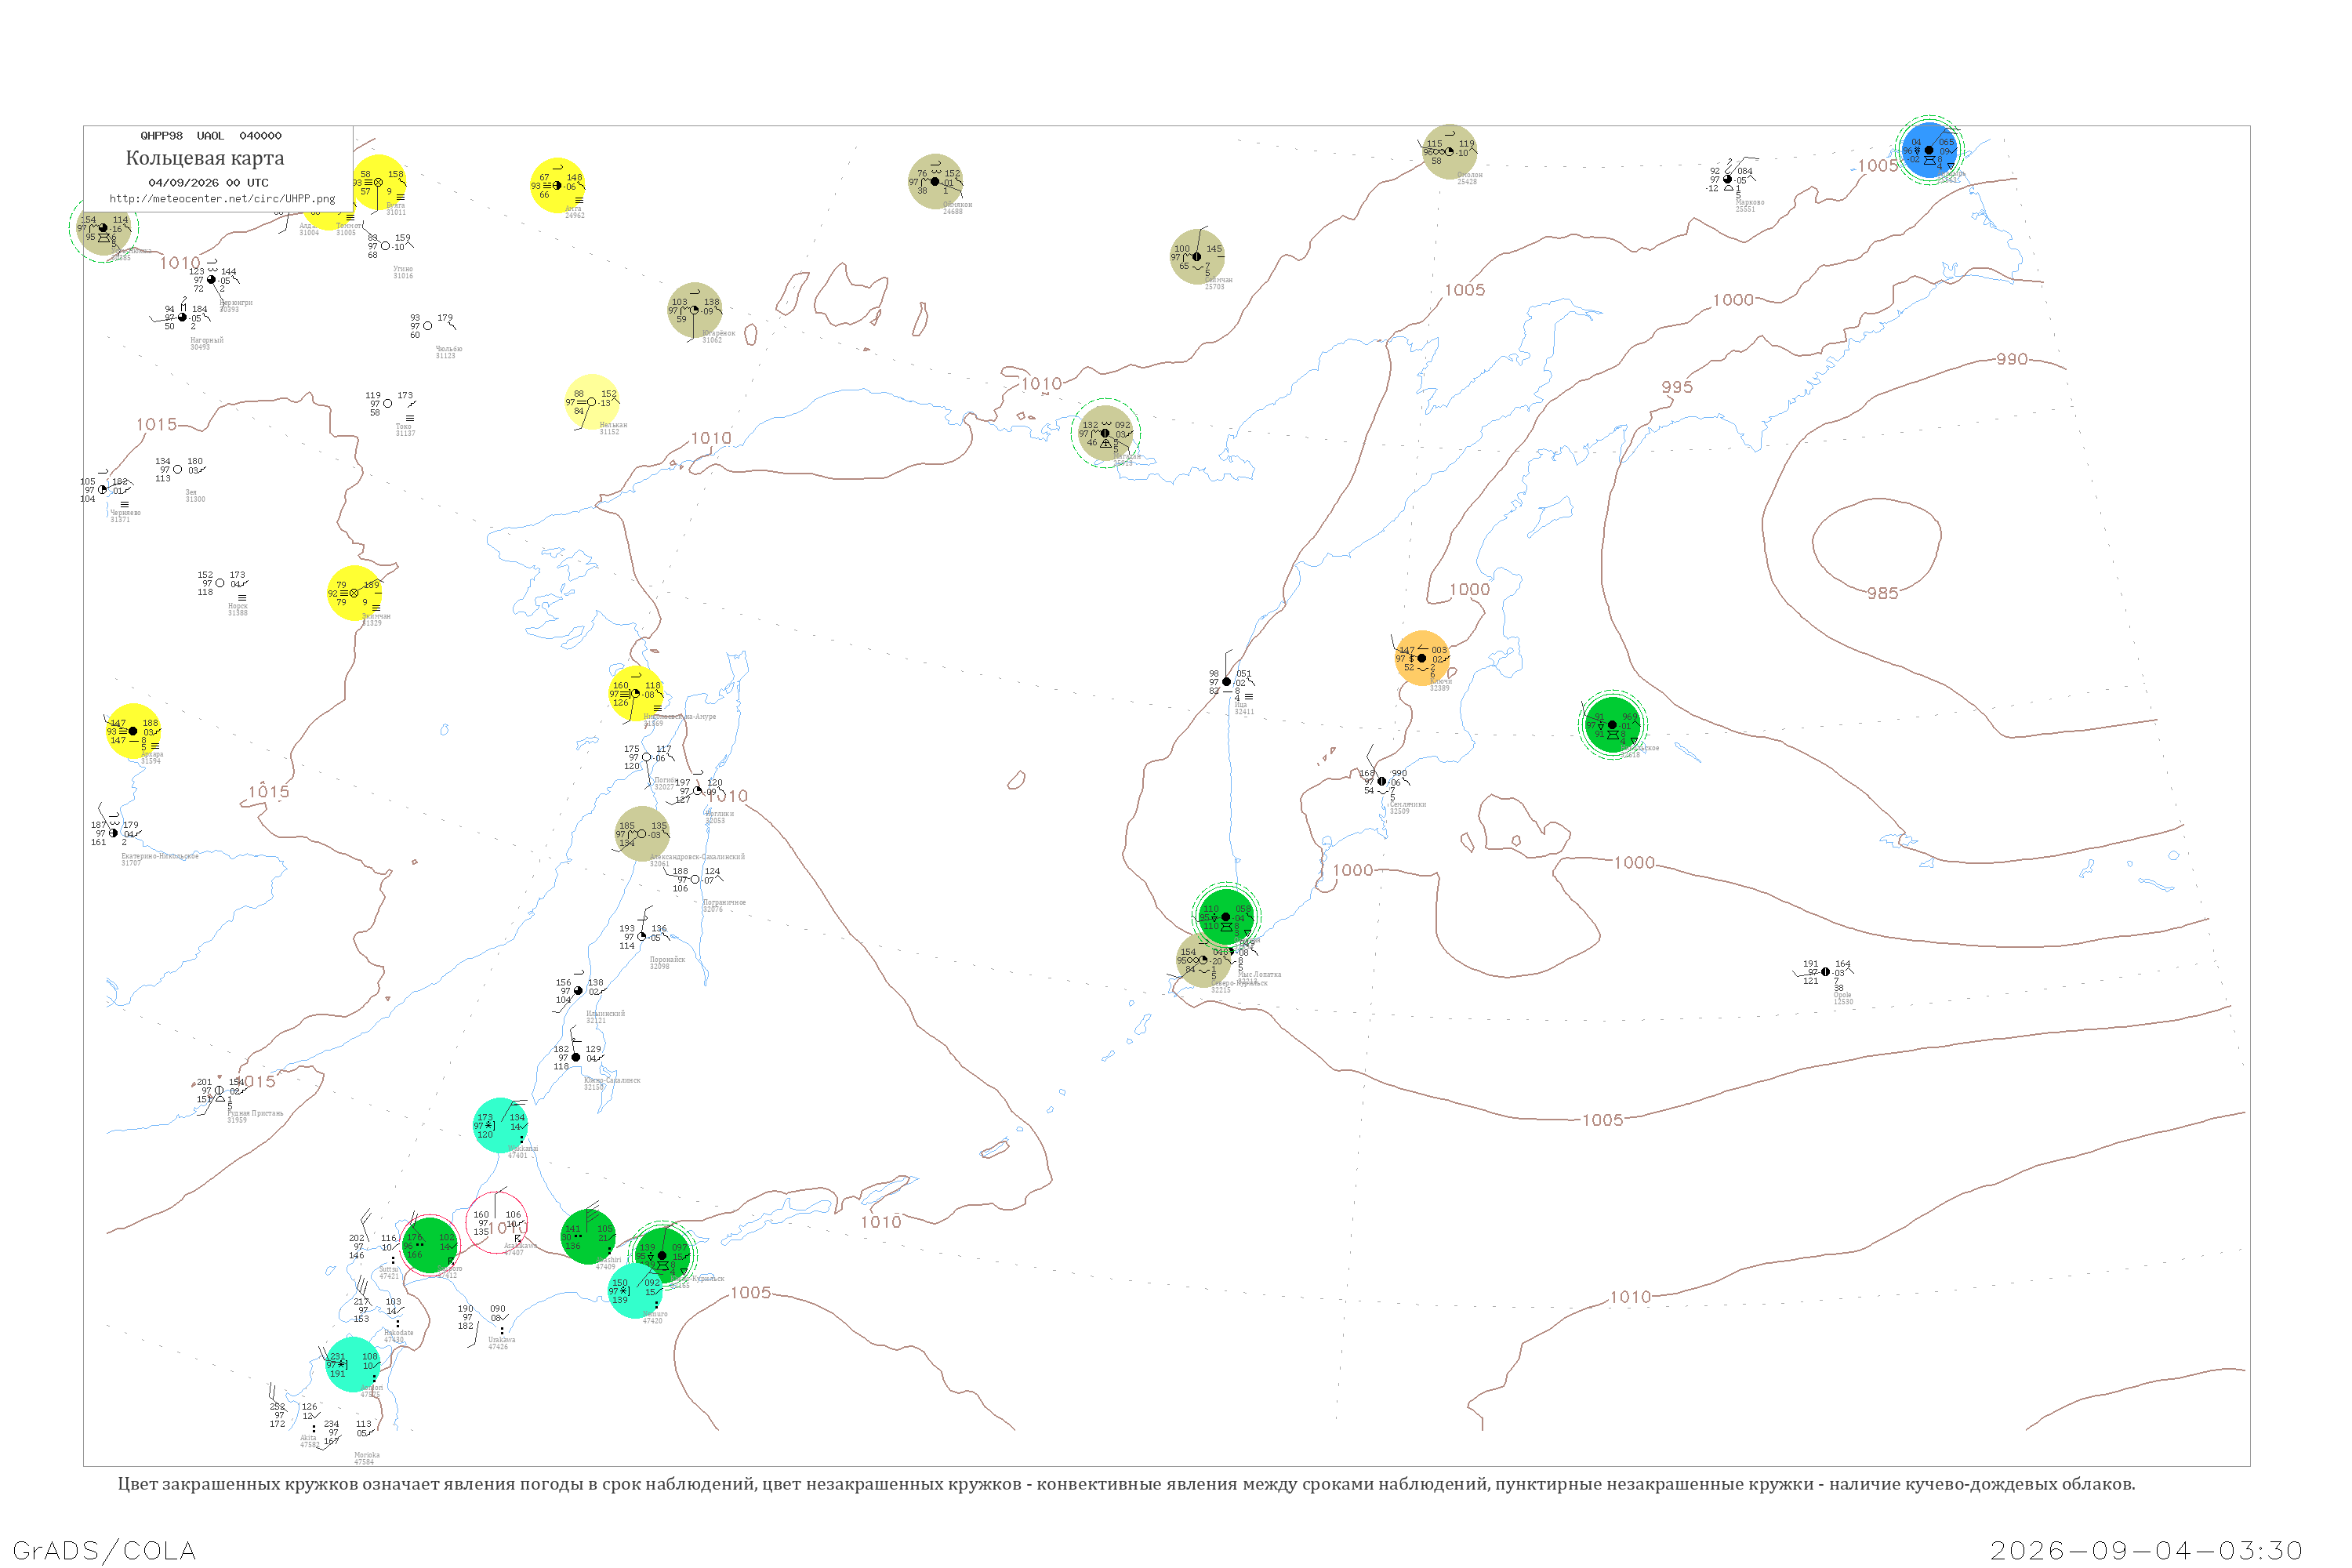This screenshot has height=1568, width=2352.
Task: Select the orange Klyuchi station circle on Kamchatka
Action: pyautogui.click(x=1422, y=658)
